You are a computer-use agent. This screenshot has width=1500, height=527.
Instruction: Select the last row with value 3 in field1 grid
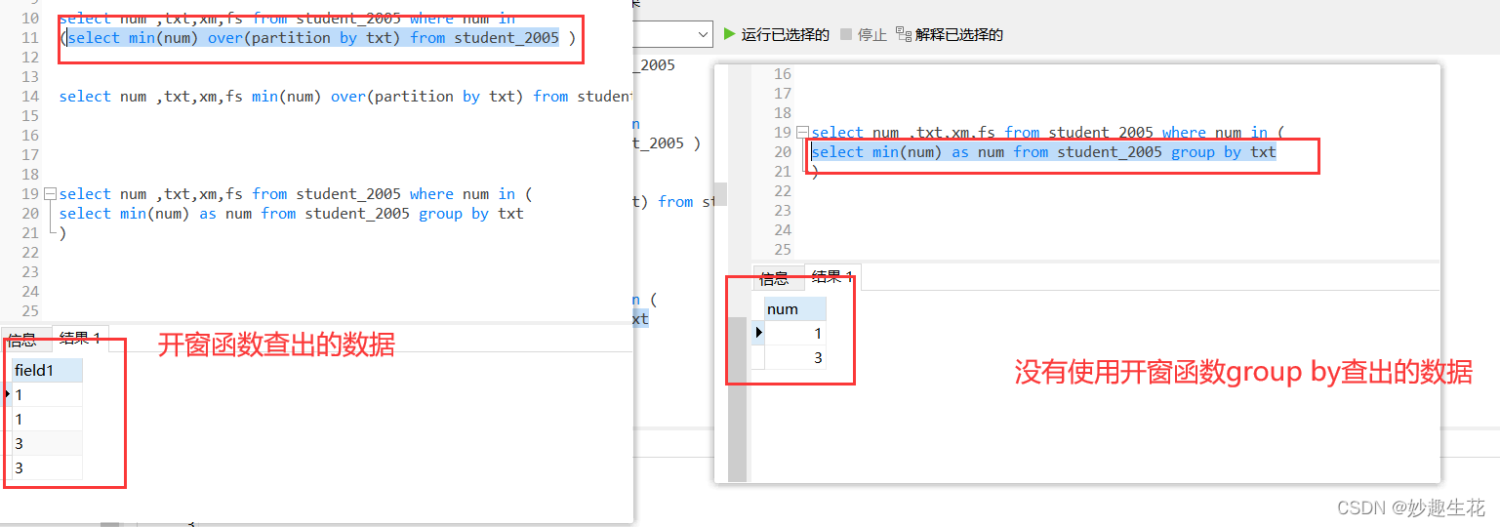[x=47, y=468]
